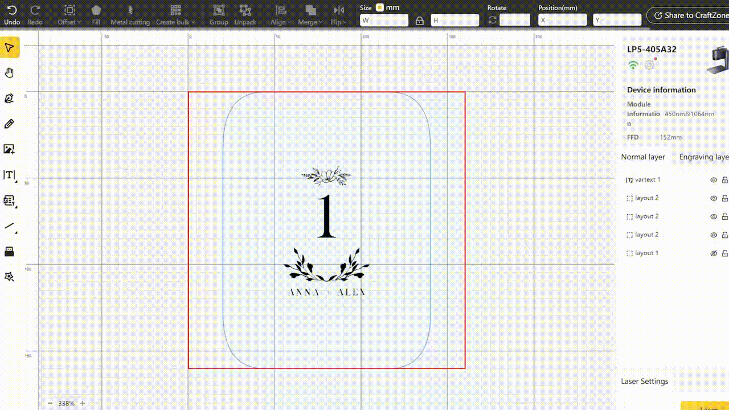Open the stamp material tool
The height and width of the screenshot is (410, 729).
[10, 251]
